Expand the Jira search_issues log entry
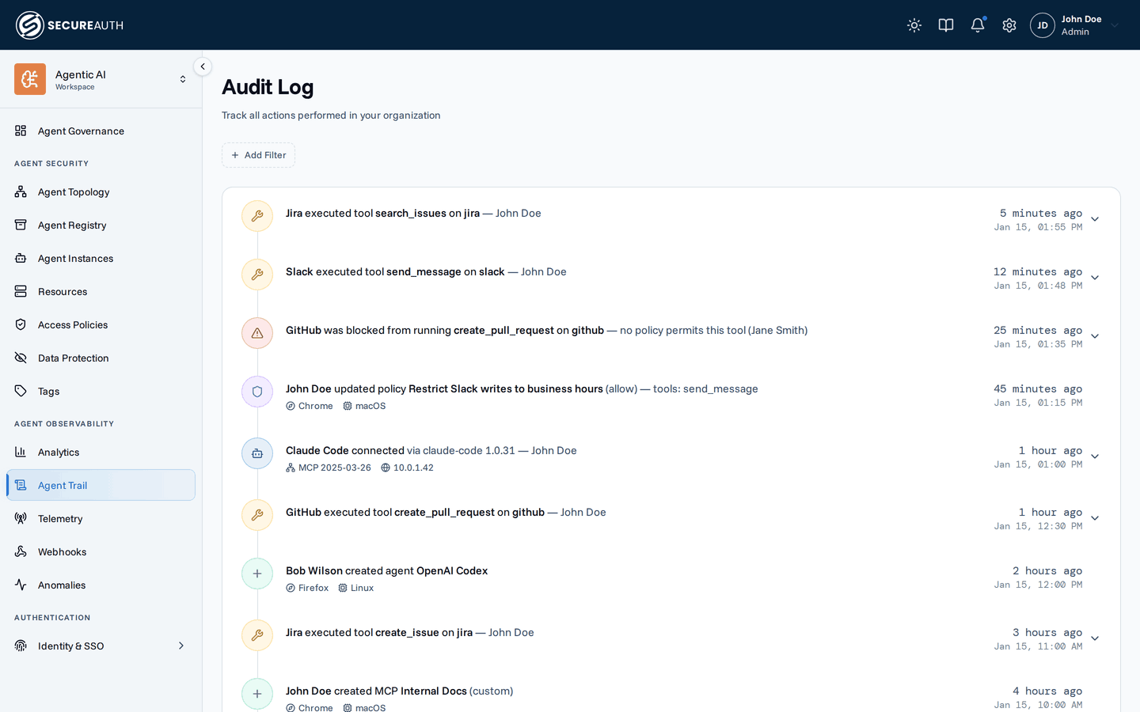The height and width of the screenshot is (712, 1140). coord(1095,219)
